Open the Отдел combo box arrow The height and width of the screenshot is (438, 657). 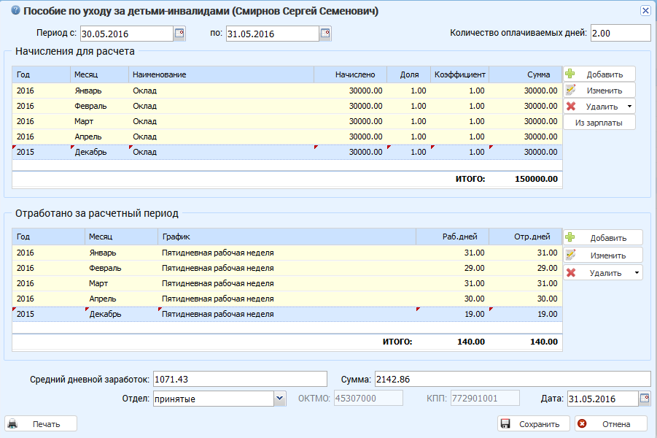(x=280, y=399)
